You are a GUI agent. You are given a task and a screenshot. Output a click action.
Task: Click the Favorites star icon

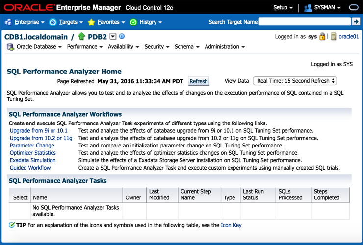91,22
